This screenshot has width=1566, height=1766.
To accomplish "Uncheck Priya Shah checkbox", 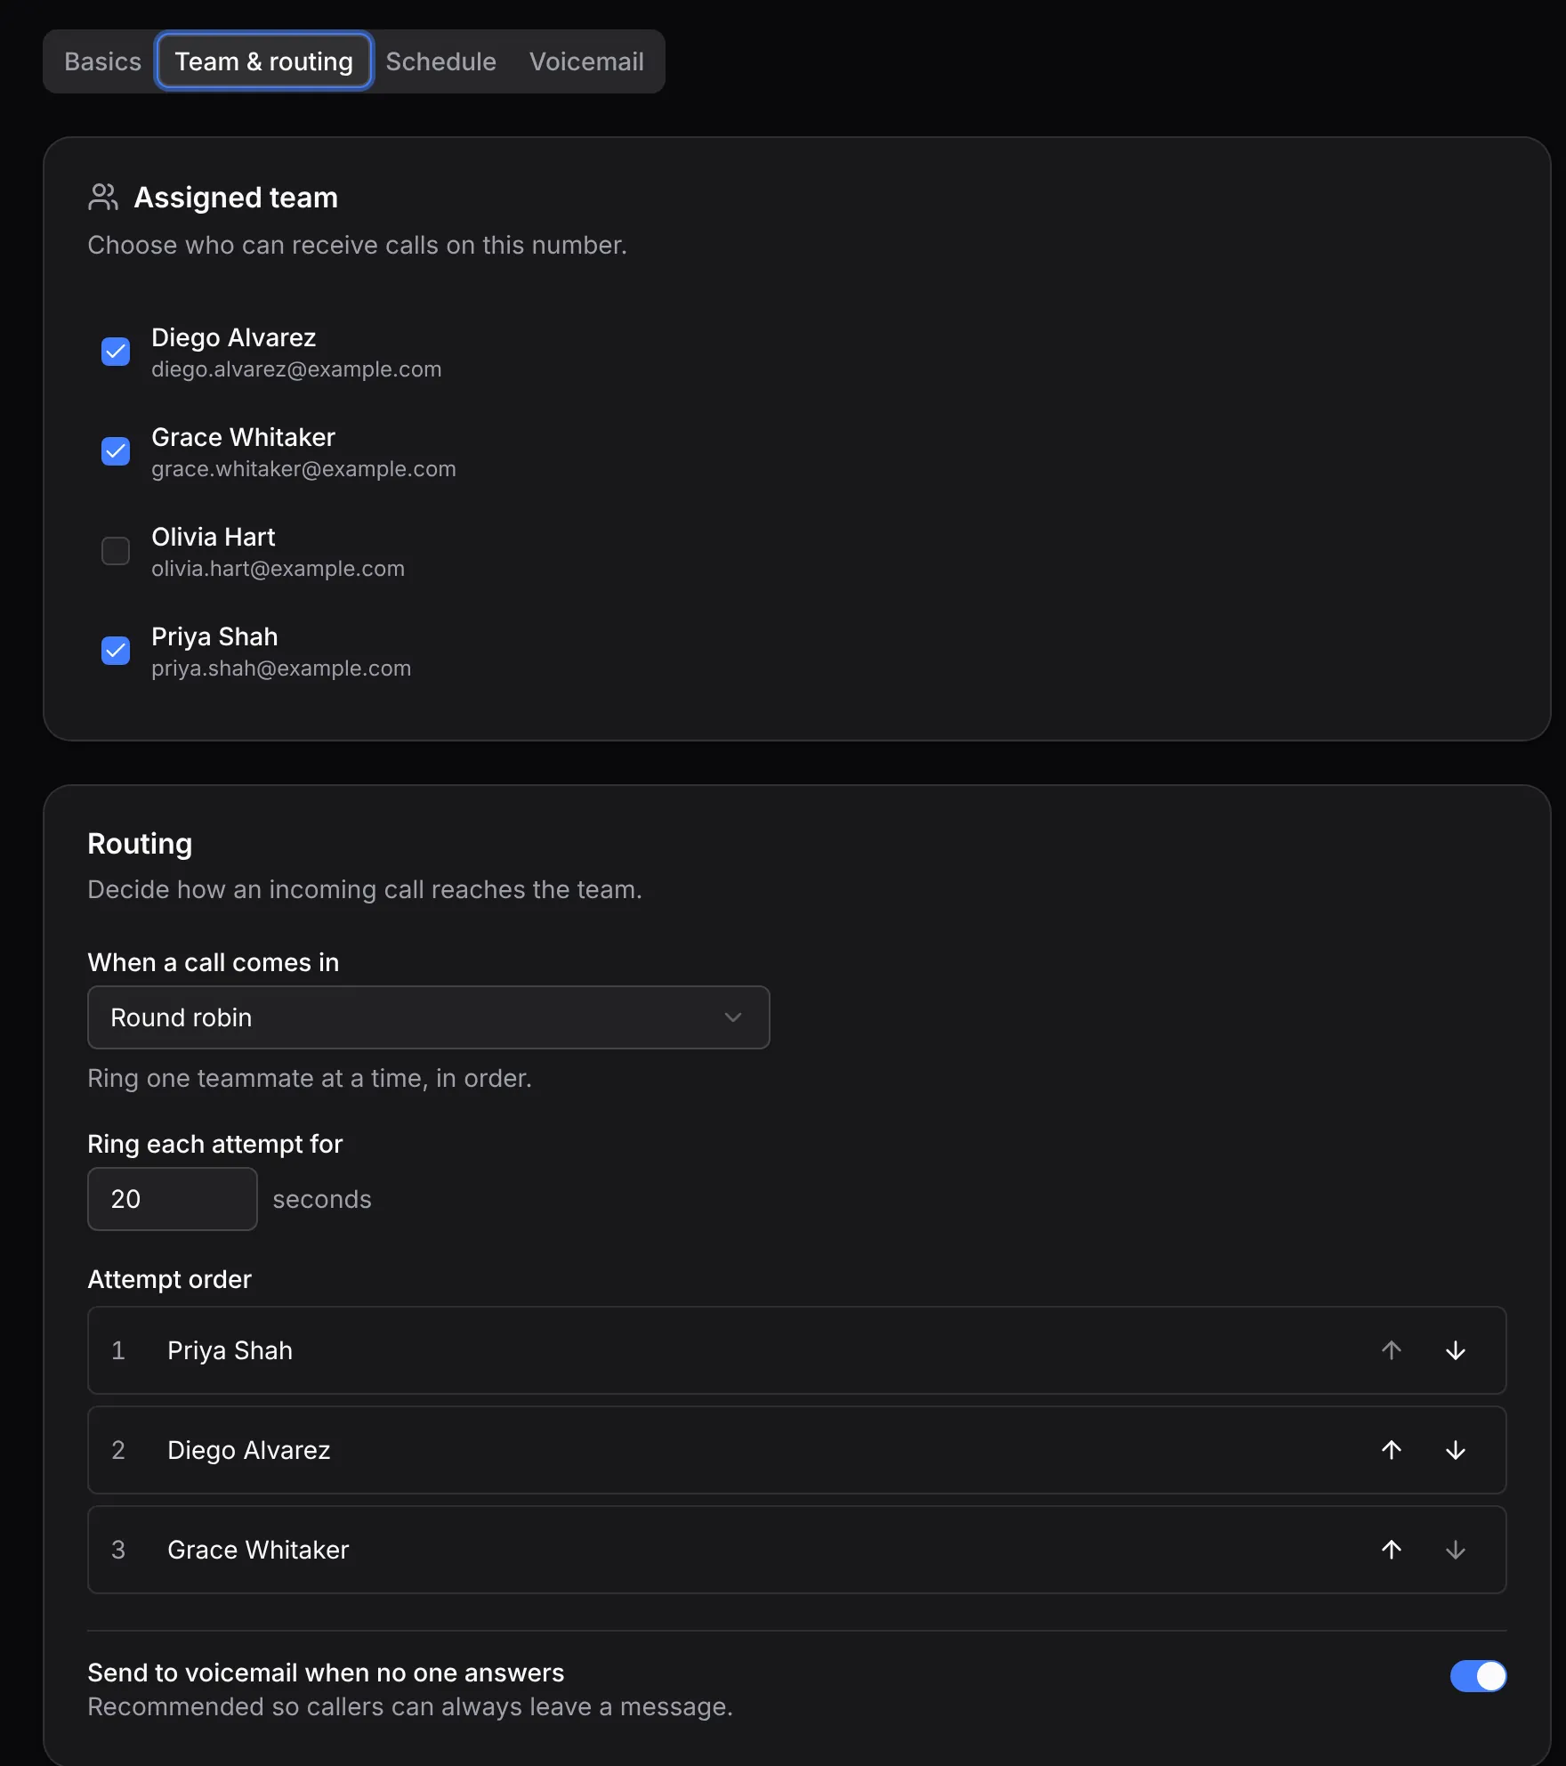I will pos(116,651).
